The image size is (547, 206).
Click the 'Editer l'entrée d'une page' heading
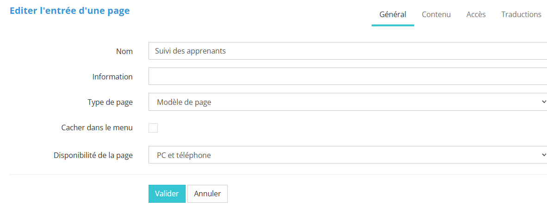(x=69, y=11)
